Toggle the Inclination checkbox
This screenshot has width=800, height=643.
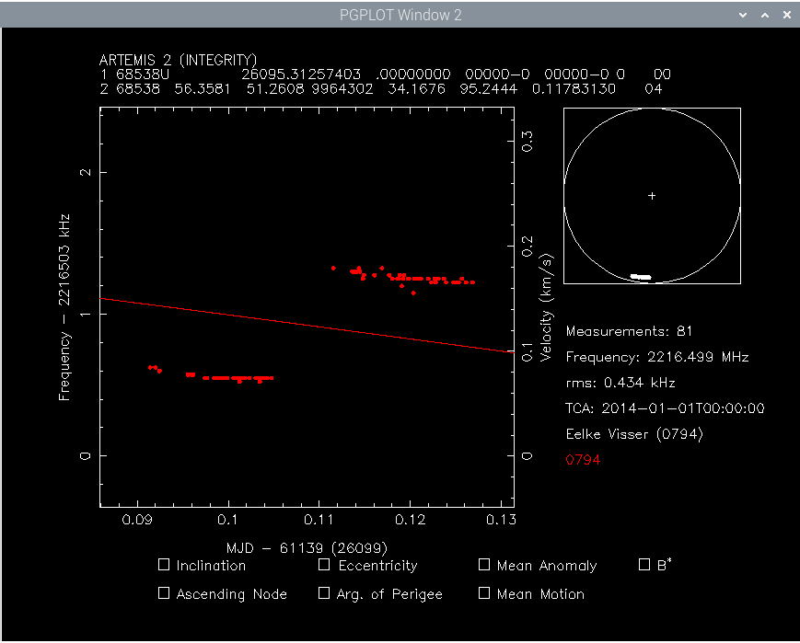164,565
